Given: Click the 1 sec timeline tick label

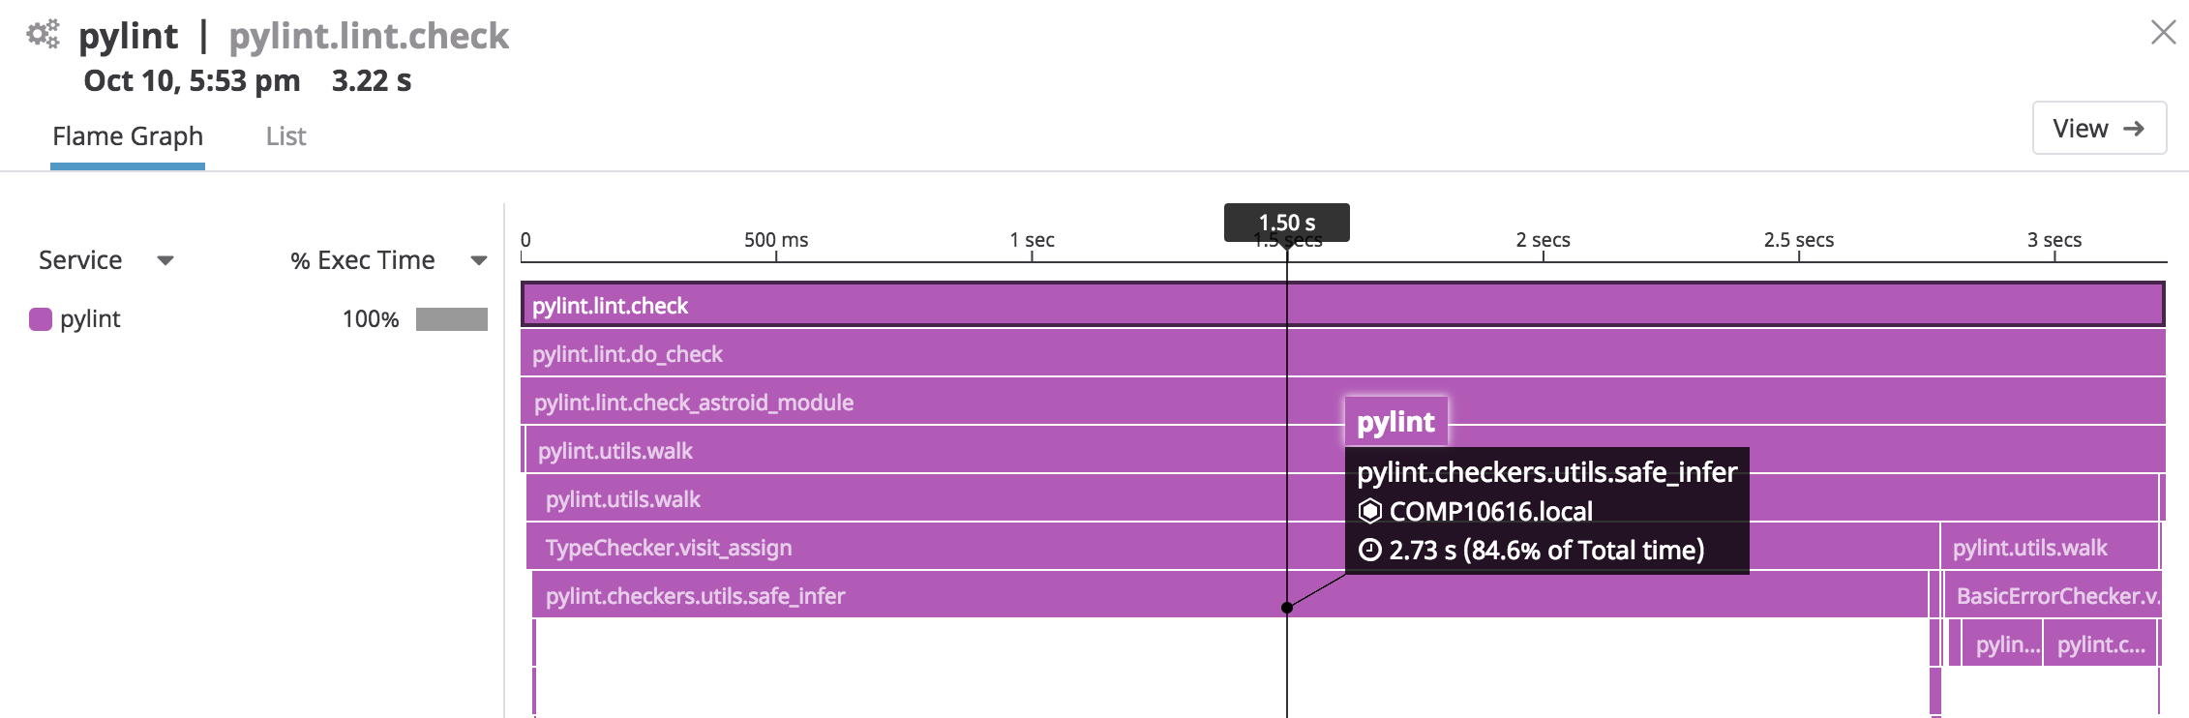Looking at the screenshot, I should (x=1032, y=239).
